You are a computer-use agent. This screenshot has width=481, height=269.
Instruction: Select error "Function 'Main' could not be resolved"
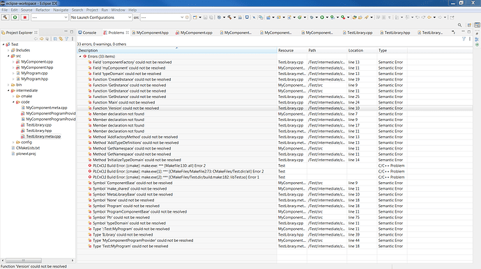123,102
